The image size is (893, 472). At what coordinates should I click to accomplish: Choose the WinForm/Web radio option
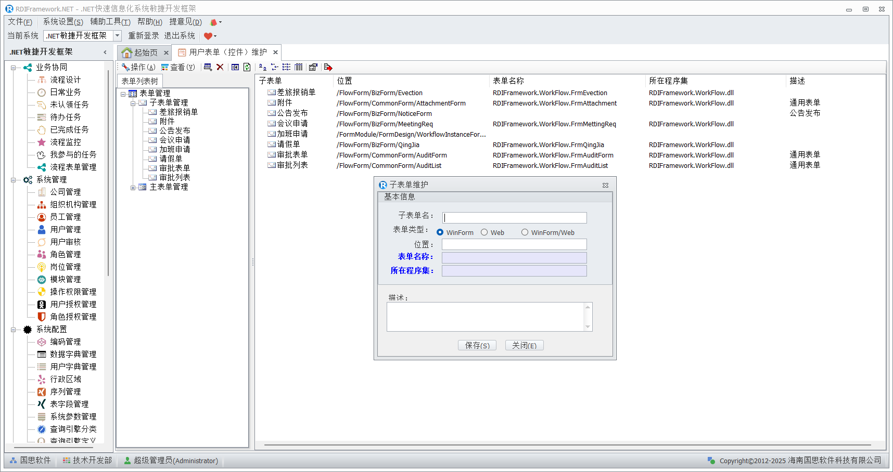(x=525, y=232)
